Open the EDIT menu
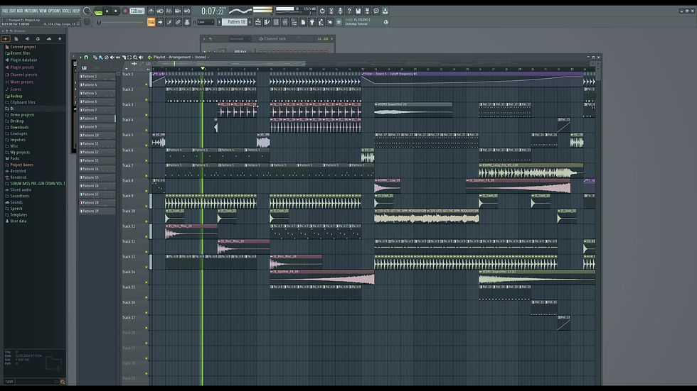The height and width of the screenshot is (391, 697). tap(13, 11)
